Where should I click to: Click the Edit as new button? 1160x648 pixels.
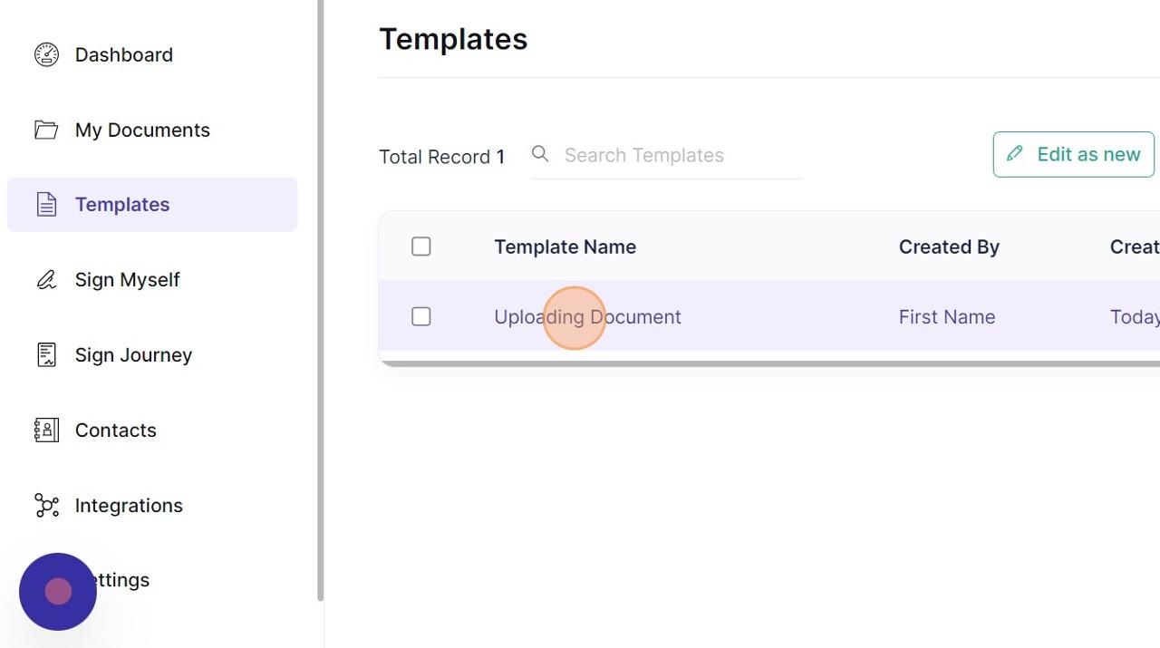[x=1073, y=154]
